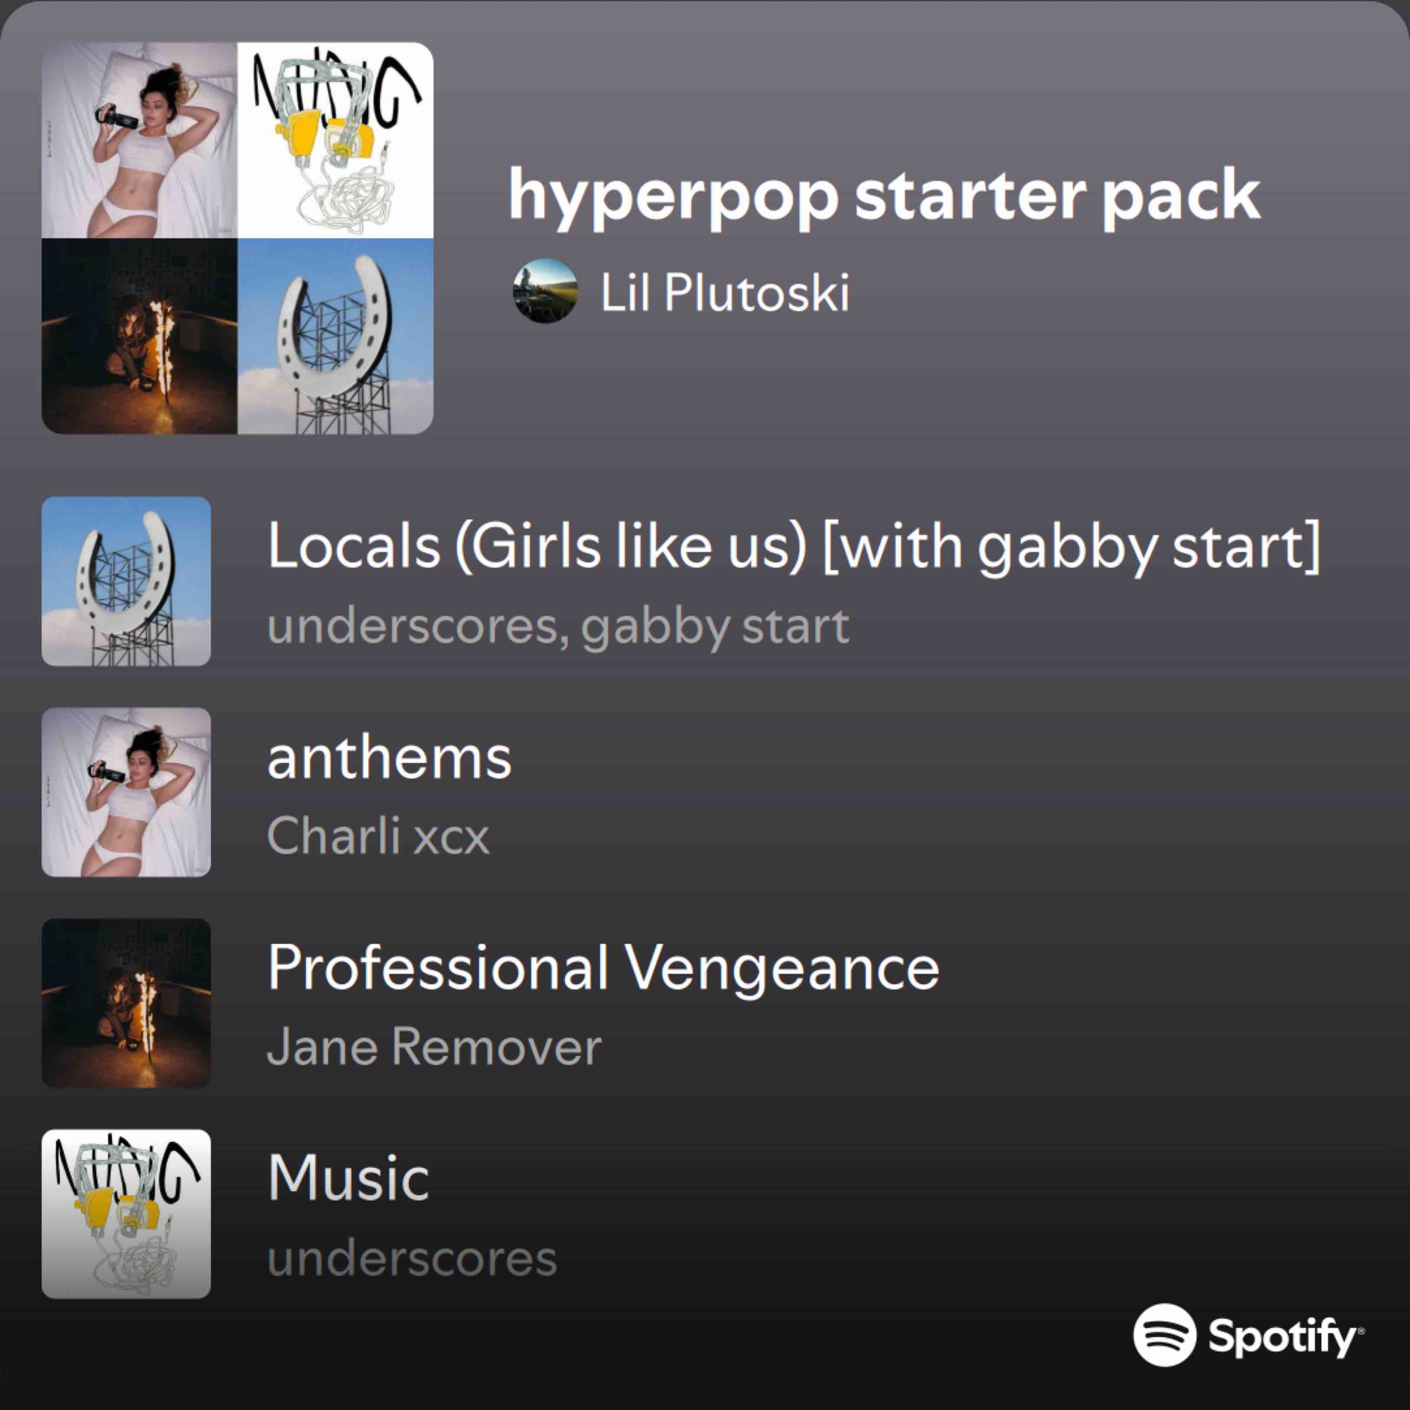This screenshot has width=1410, height=1410.
Task: Click the horseshoe sign quadrant of playlist cover
Action: tap(336, 336)
